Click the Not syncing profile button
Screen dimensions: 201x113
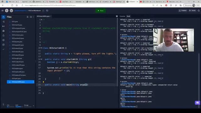click(189, 5)
